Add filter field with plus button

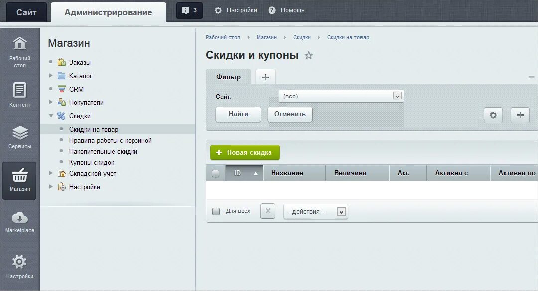pyautogui.click(x=520, y=115)
